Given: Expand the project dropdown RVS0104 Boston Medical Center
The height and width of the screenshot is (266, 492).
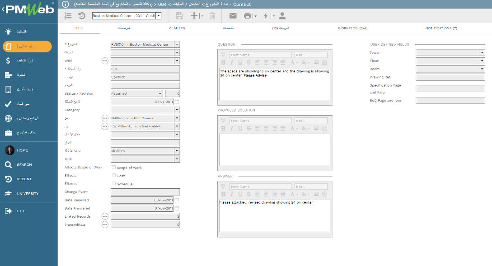Looking at the screenshot, I should (x=177, y=44).
